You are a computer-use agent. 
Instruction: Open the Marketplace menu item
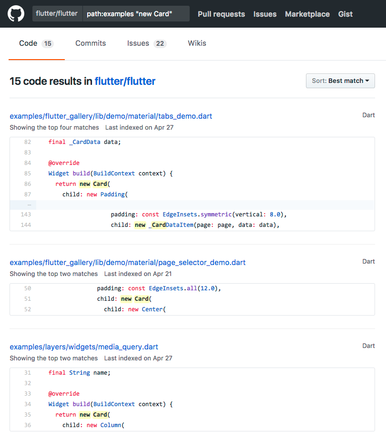click(307, 14)
